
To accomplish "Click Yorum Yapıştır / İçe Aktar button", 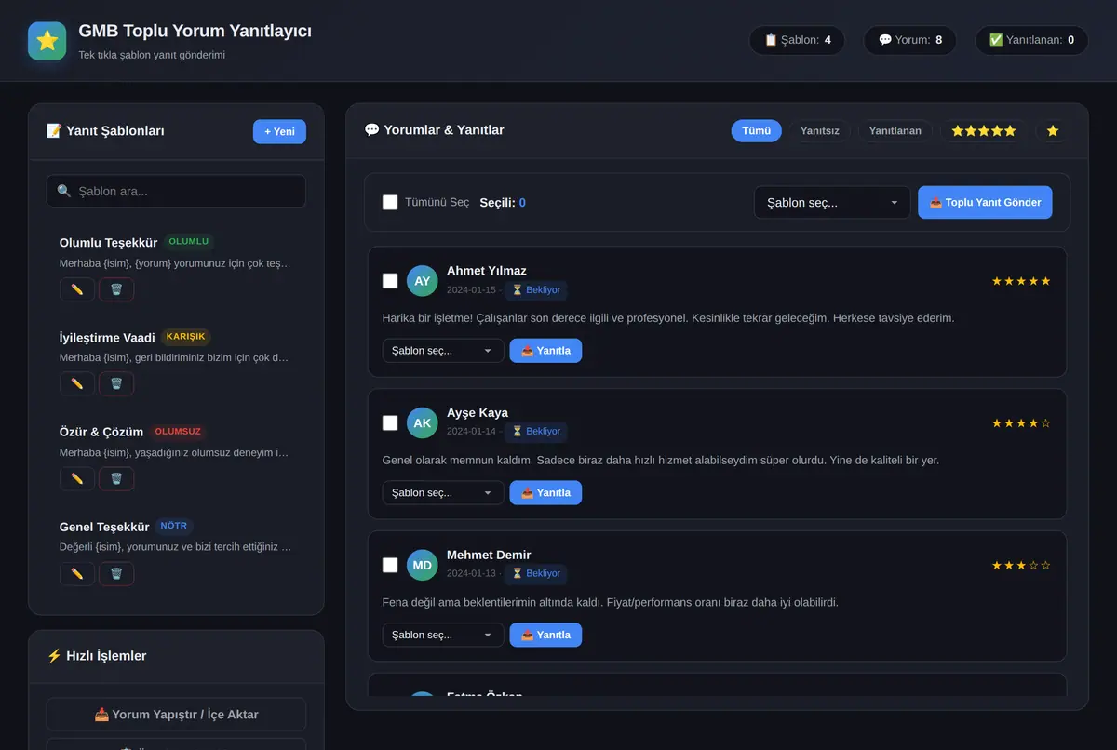I will pyautogui.click(x=176, y=715).
